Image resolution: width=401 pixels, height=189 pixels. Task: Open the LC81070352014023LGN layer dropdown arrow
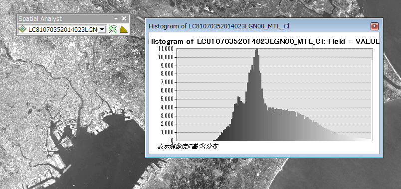[102, 29]
